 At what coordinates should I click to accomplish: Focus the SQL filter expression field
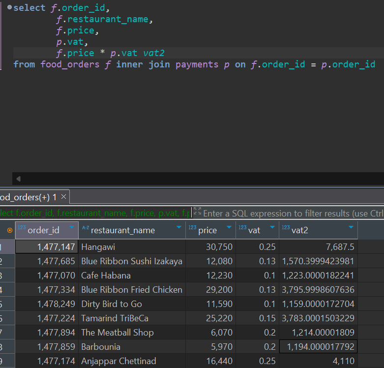(294, 213)
